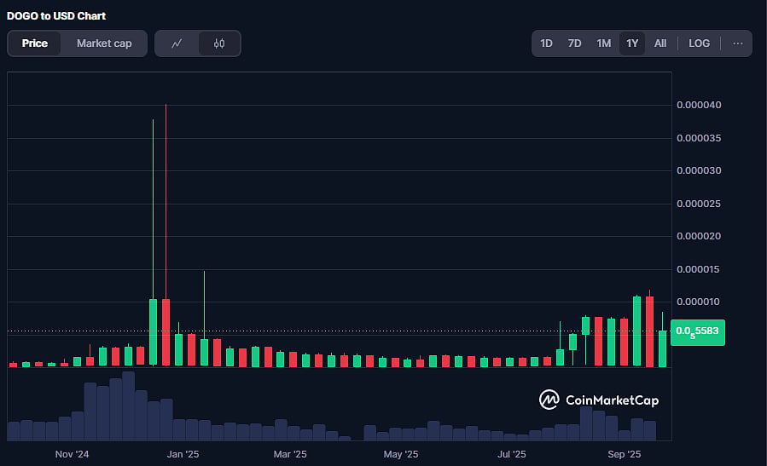Toggle LOG scale on chart
This screenshot has width=767, height=466.
699,43
